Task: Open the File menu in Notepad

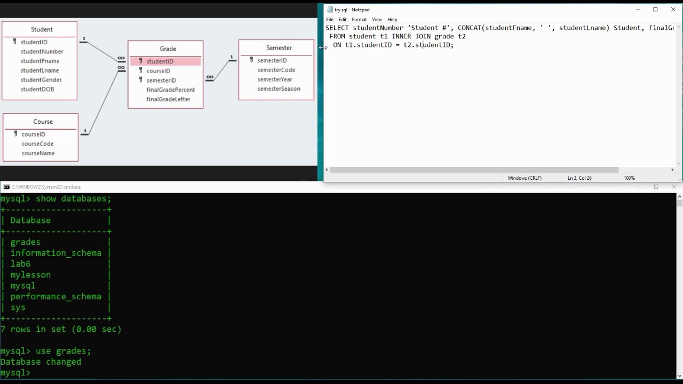Action: coord(330,19)
